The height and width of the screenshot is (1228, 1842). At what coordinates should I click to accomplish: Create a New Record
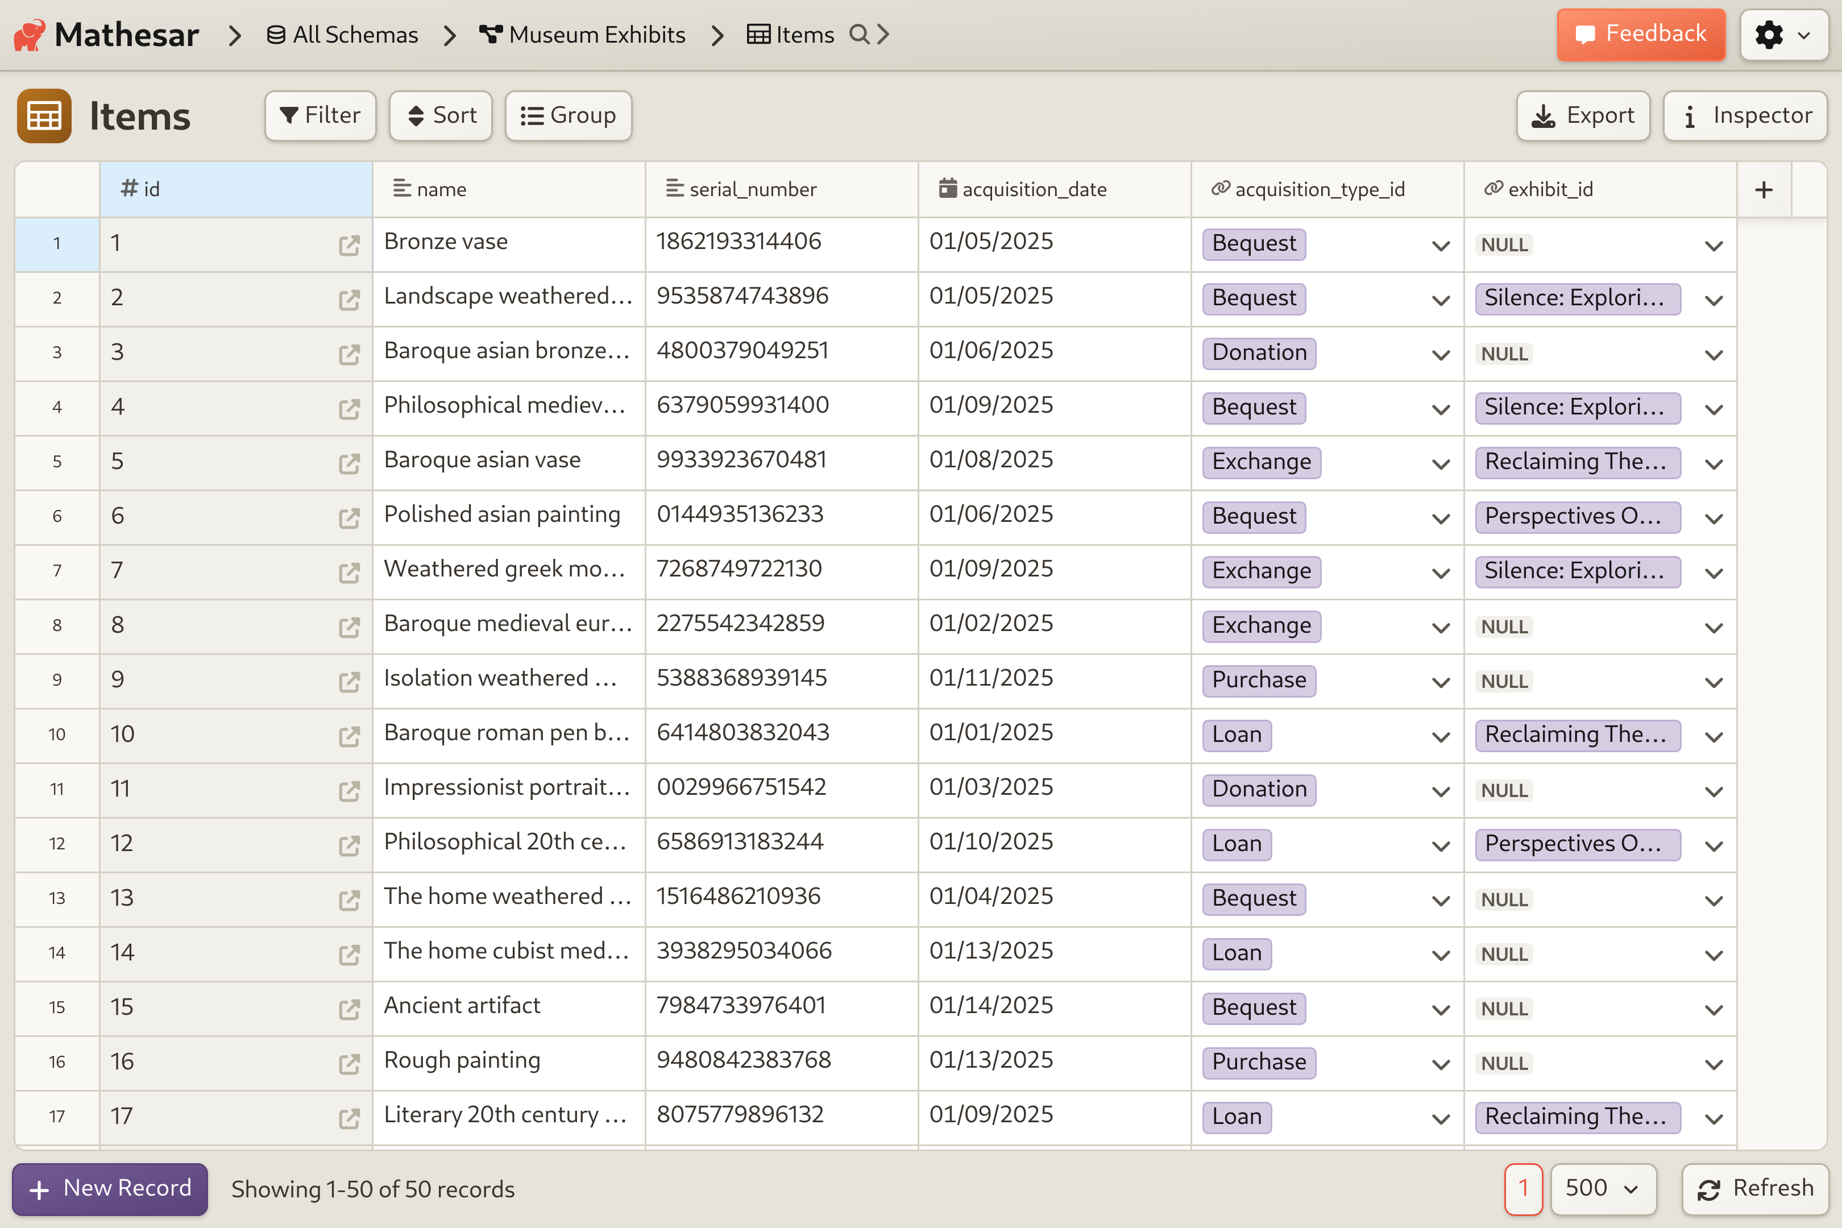click(x=110, y=1189)
